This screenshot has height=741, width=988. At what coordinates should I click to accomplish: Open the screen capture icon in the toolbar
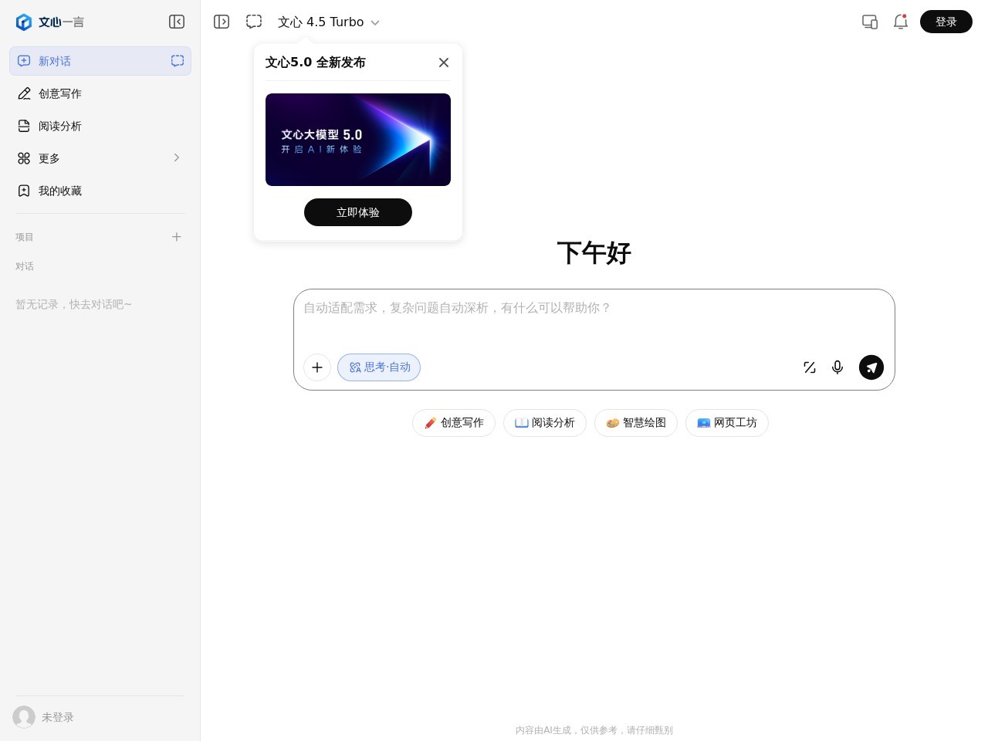(254, 22)
